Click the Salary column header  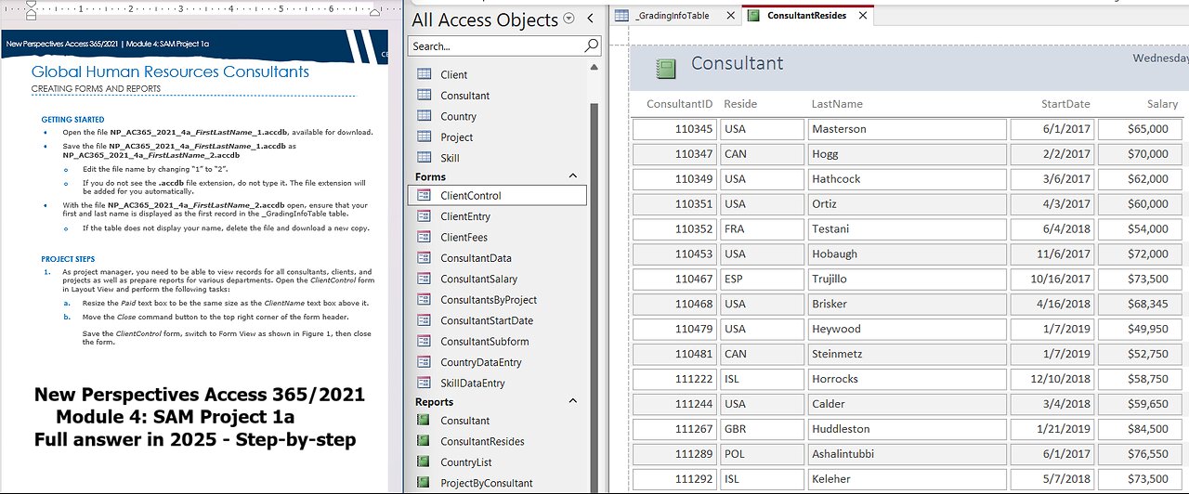1163,104
